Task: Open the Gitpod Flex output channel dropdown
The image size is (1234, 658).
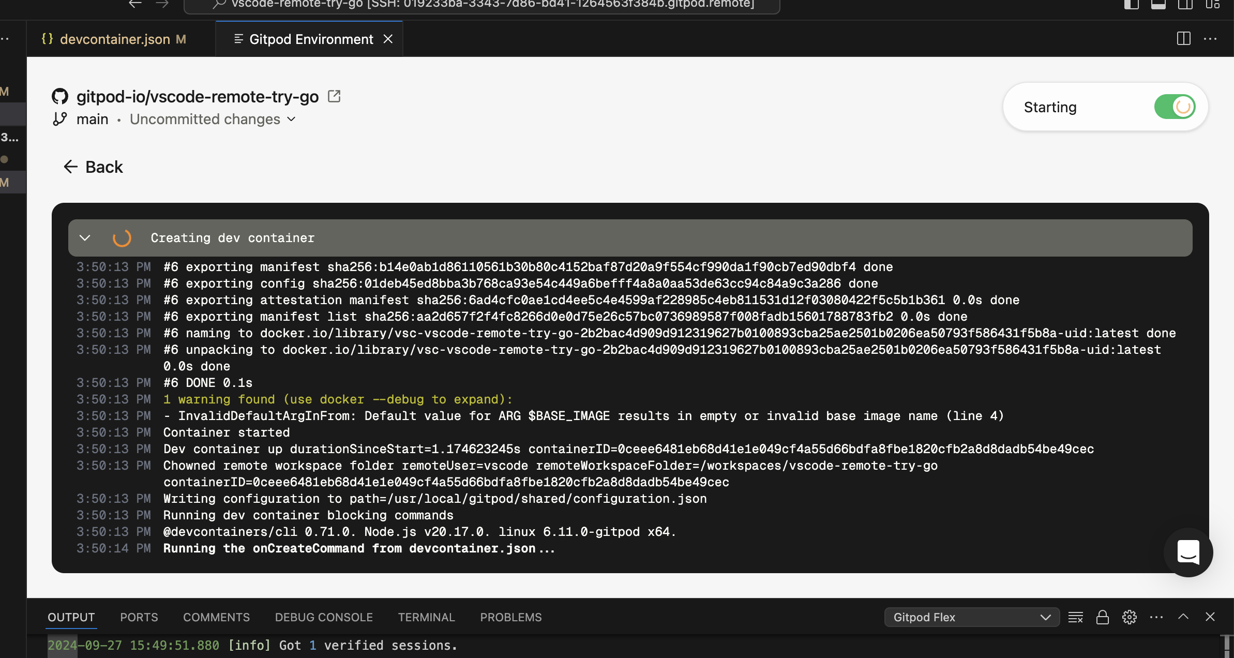Action: [972, 617]
